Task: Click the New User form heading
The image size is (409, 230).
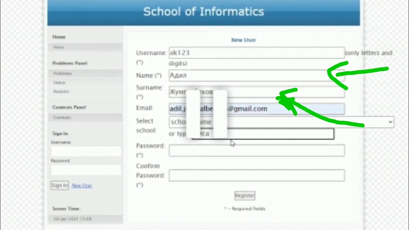Action: pos(243,40)
